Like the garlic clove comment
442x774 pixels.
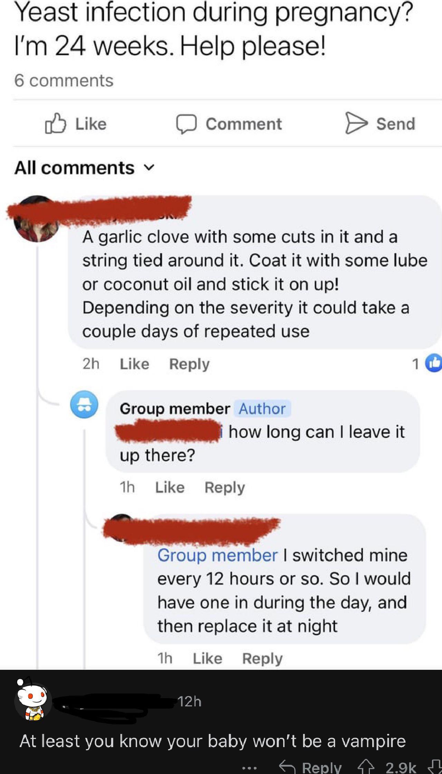tap(134, 364)
